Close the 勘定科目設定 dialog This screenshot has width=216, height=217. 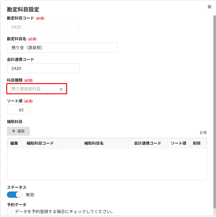(209, 7)
